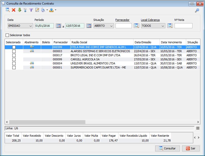This screenshot has width=205, height=156.
Task: Sort by Fornecedor column header in grid
Action: (x=61, y=42)
